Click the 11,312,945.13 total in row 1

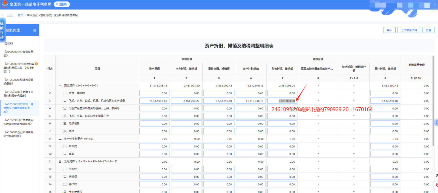pos(158,86)
